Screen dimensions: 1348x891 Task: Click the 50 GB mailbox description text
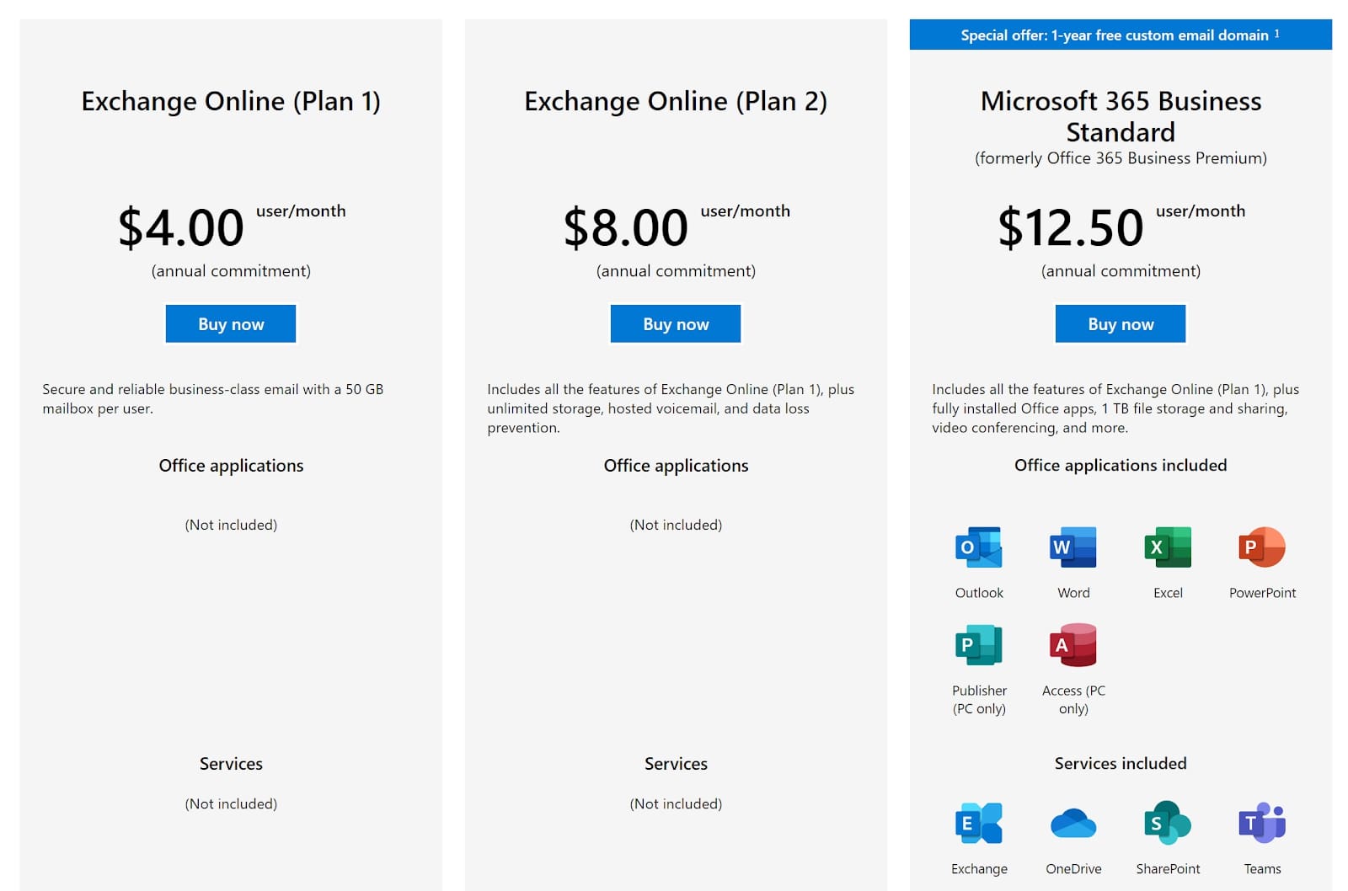[x=213, y=399]
